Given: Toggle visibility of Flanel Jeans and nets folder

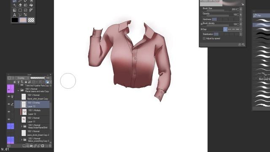Looking at the screenshot, I should click(9, 90).
